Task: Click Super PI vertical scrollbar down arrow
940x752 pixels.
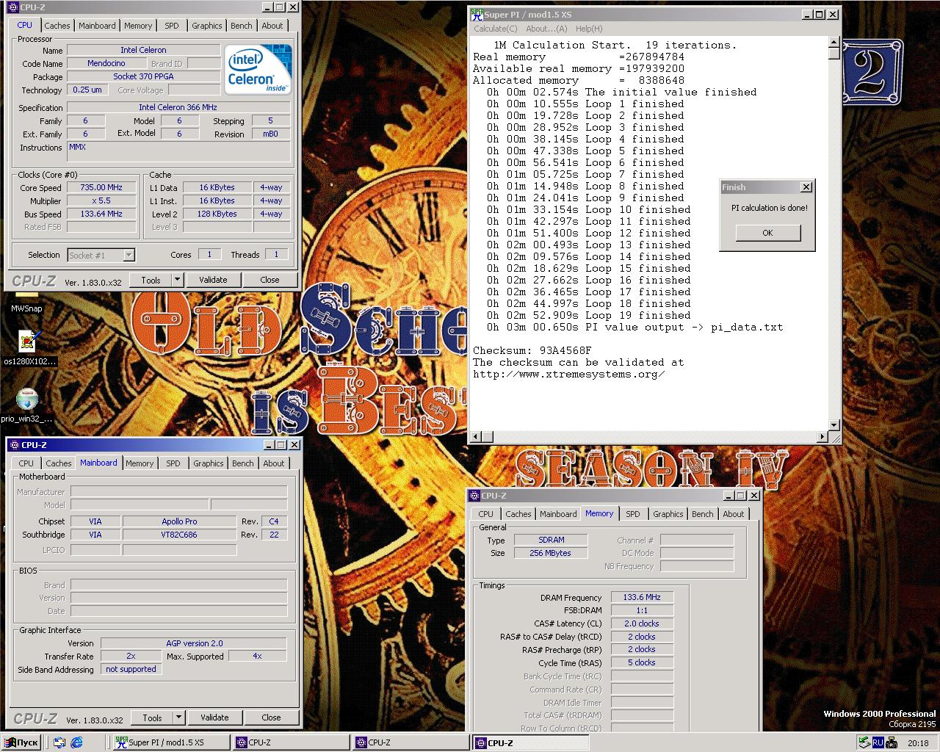Action: tap(834, 425)
